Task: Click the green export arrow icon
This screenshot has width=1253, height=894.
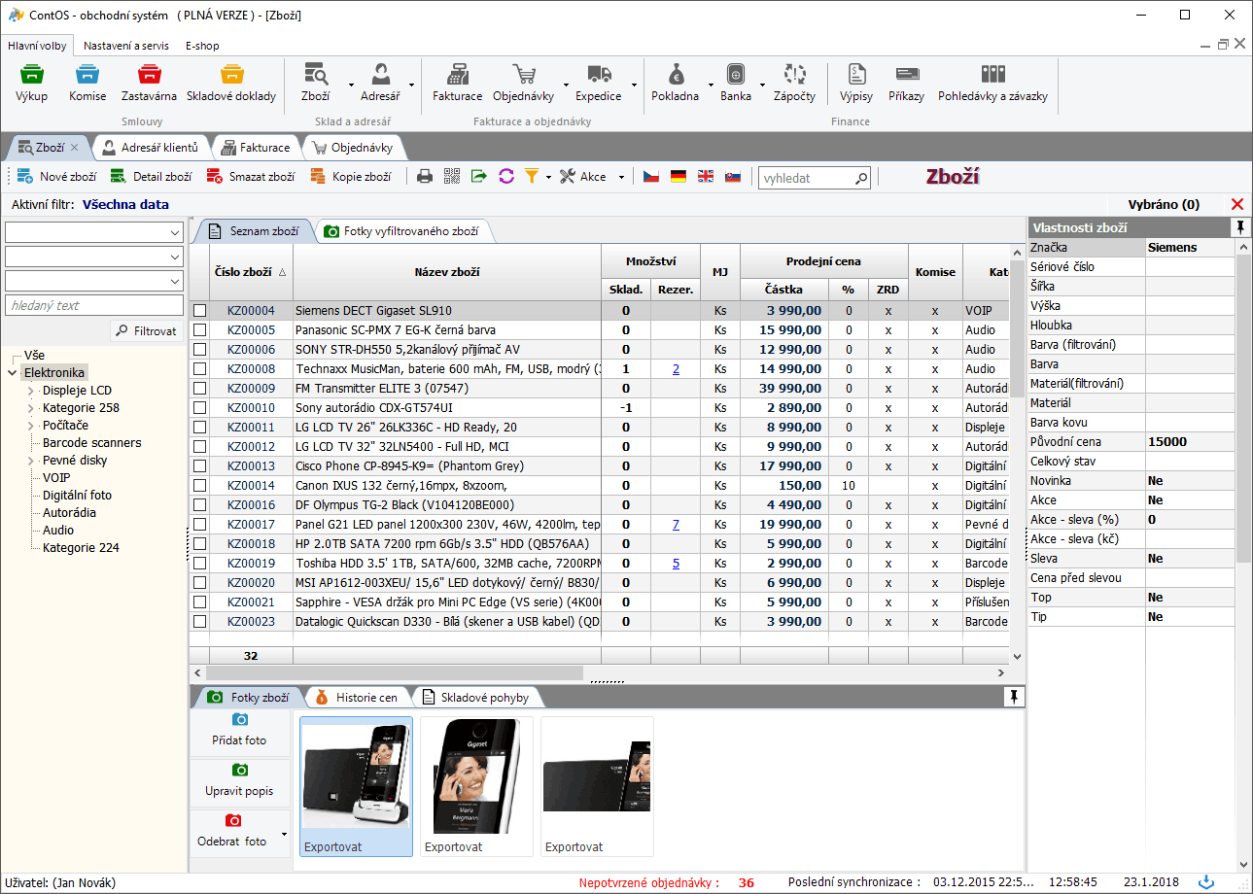Action: click(x=479, y=176)
